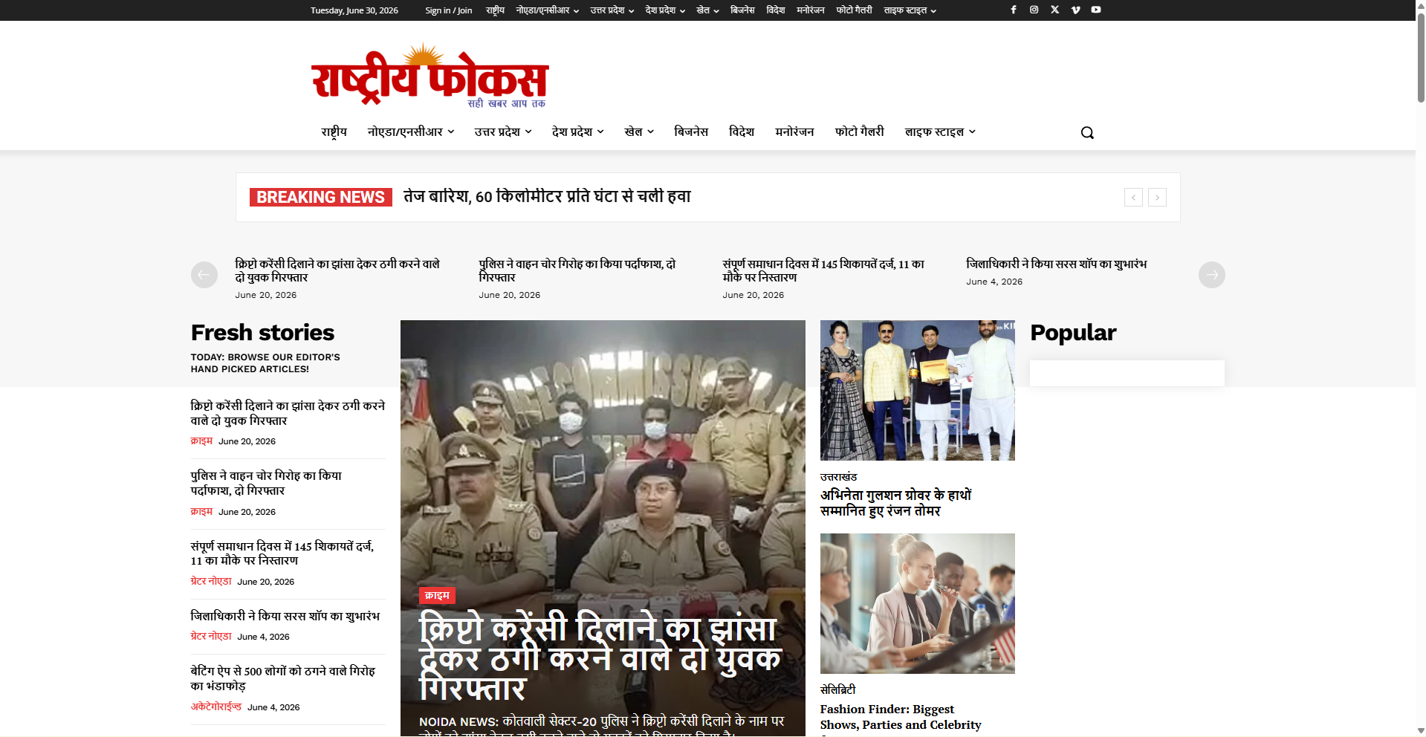This screenshot has width=1426, height=737.
Task: Open the X (Twitter) social icon
Action: coord(1054,10)
